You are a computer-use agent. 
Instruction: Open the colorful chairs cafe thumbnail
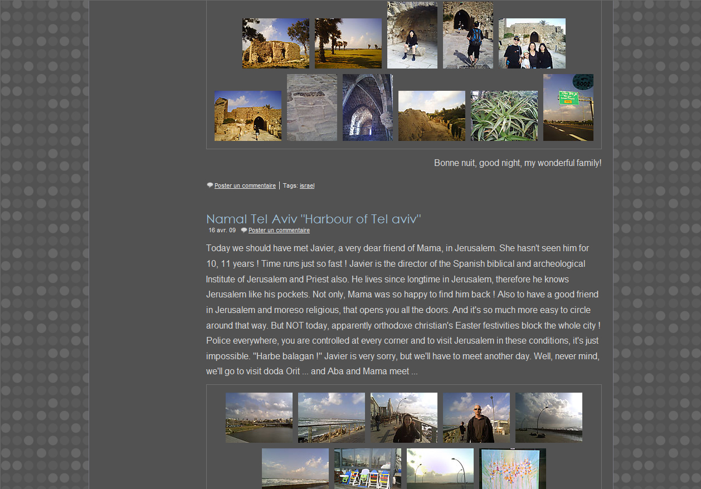pos(367,468)
